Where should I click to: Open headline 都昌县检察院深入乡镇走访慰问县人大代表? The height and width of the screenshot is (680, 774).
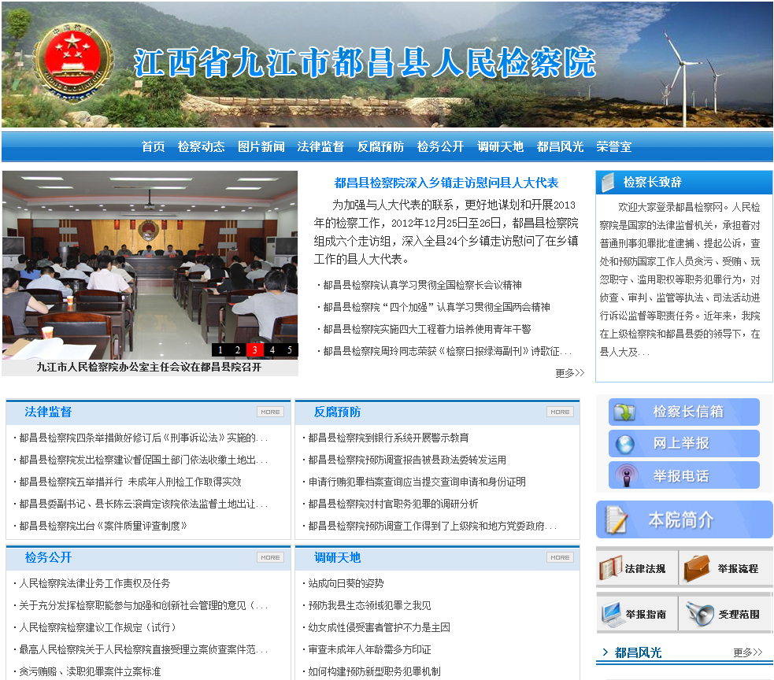446,183
